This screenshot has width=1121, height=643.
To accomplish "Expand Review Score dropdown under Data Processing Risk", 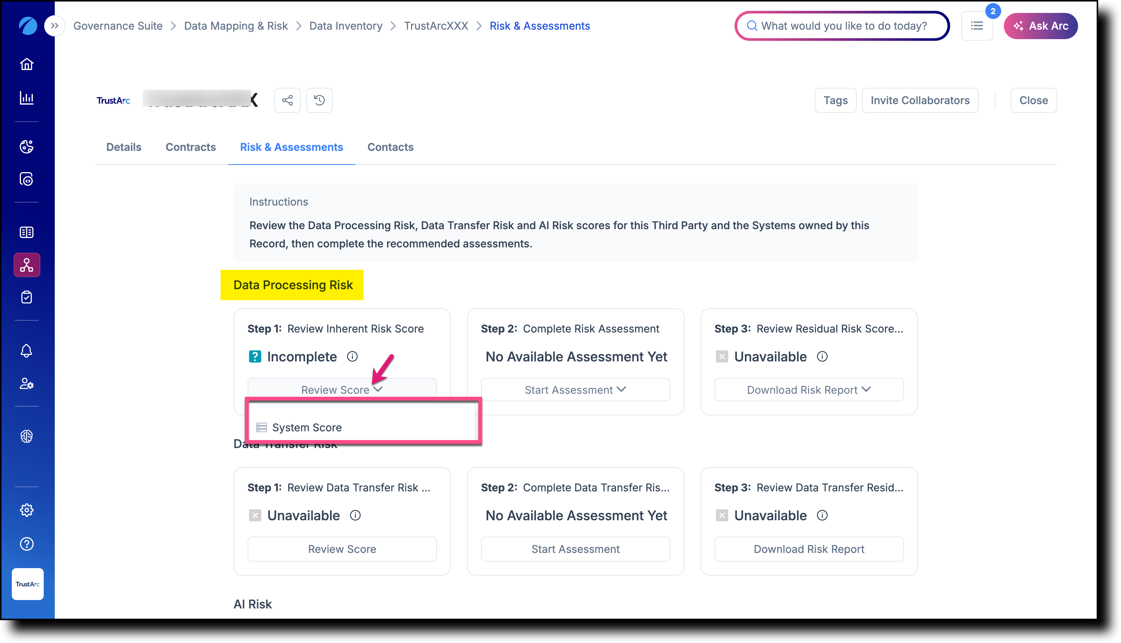I will pyautogui.click(x=342, y=390).
